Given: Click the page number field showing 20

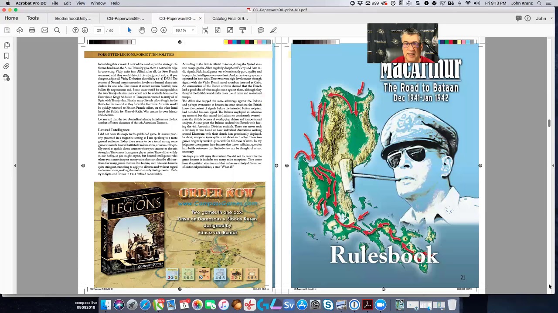Looking at the screenshot, I should pyautogui.click(x=99, y=30).
